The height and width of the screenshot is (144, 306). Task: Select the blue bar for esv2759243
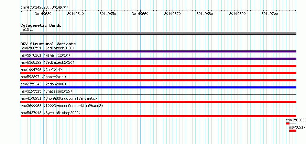coord(158,87)
